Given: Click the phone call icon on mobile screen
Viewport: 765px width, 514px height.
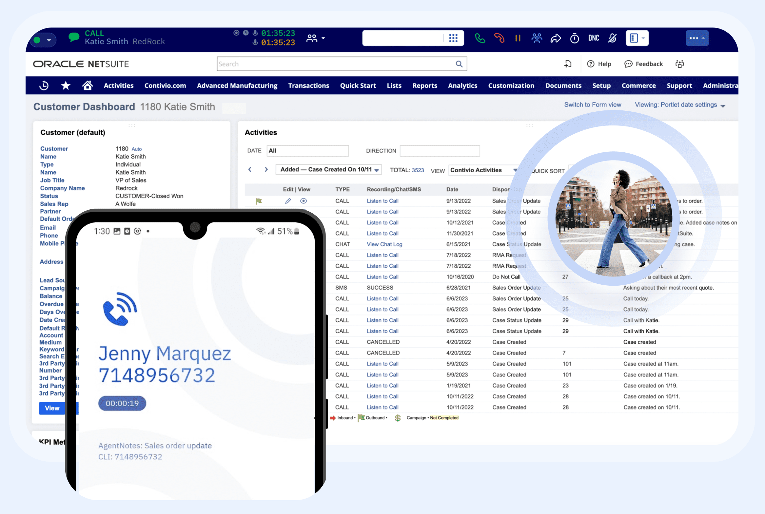Looking at the screenshot, I should pyautogui.click(x=120, y=309).
